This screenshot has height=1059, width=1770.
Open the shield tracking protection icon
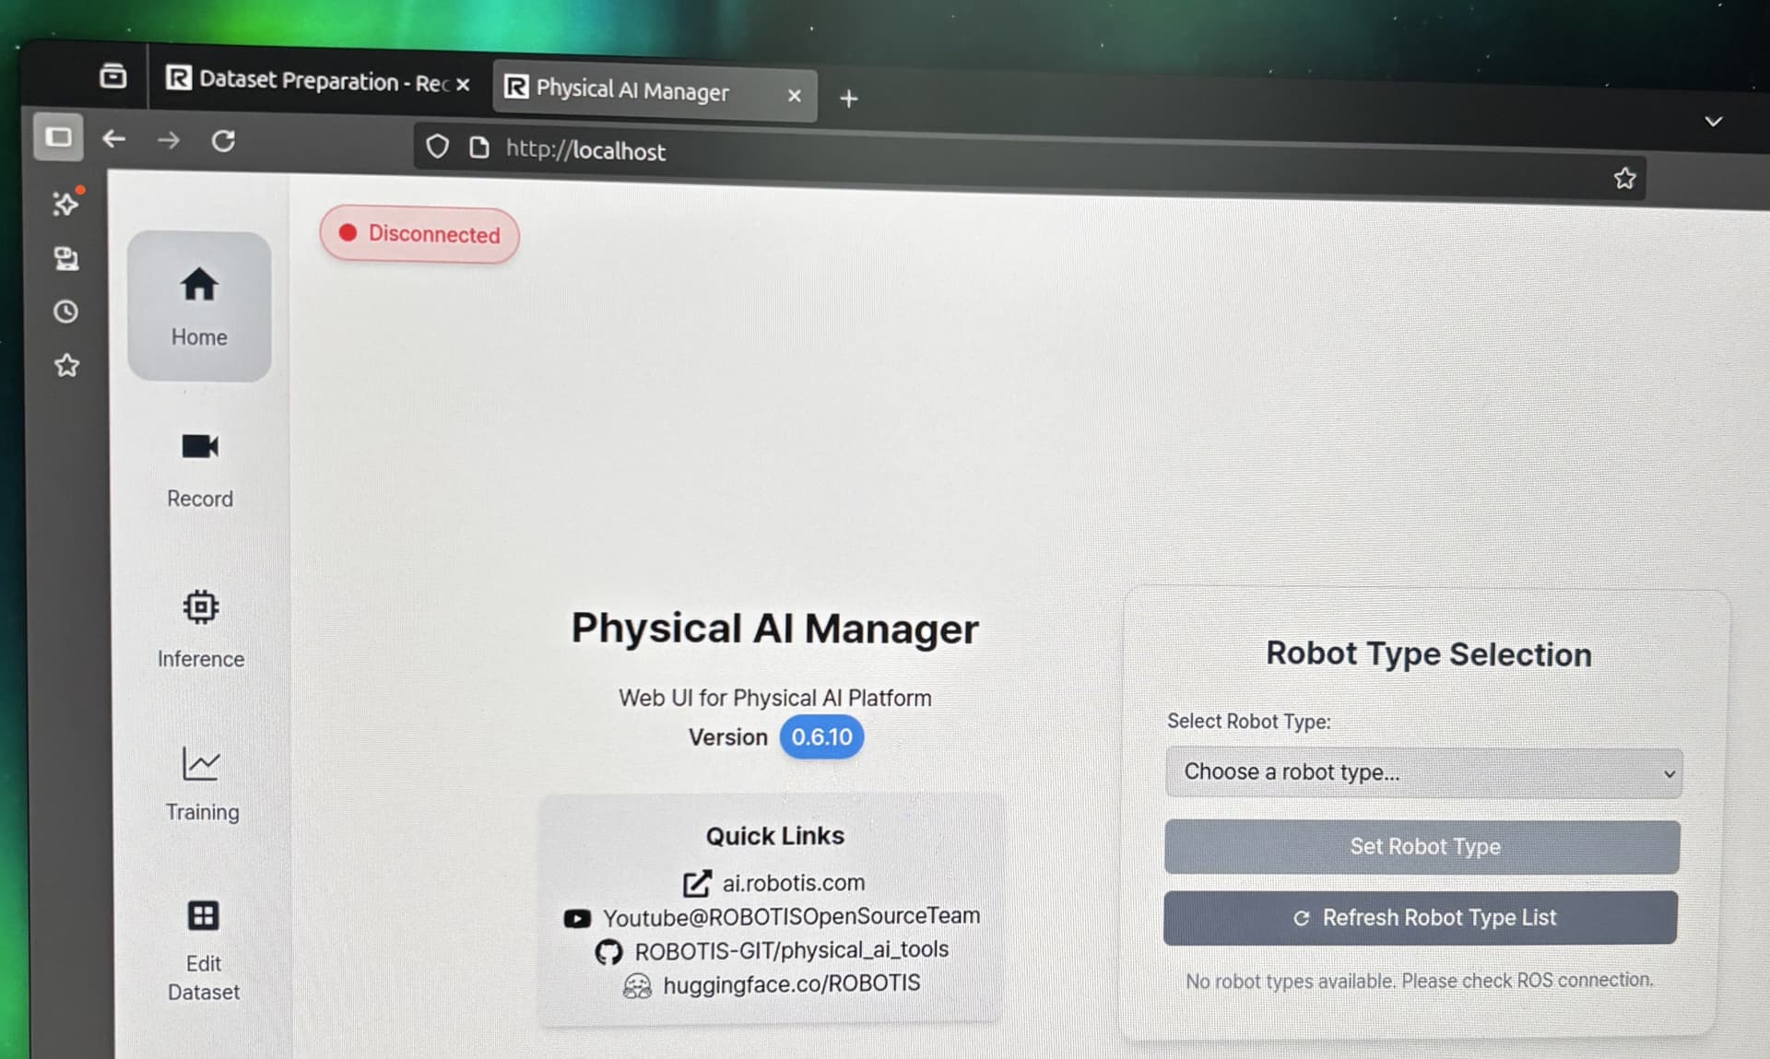click(438, 147)
